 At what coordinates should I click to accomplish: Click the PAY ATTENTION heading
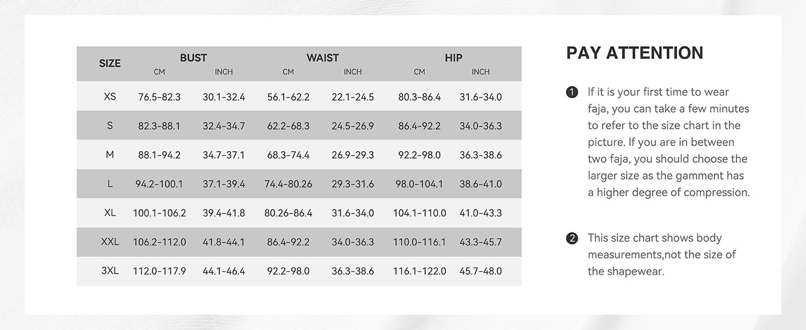[634, 53]
